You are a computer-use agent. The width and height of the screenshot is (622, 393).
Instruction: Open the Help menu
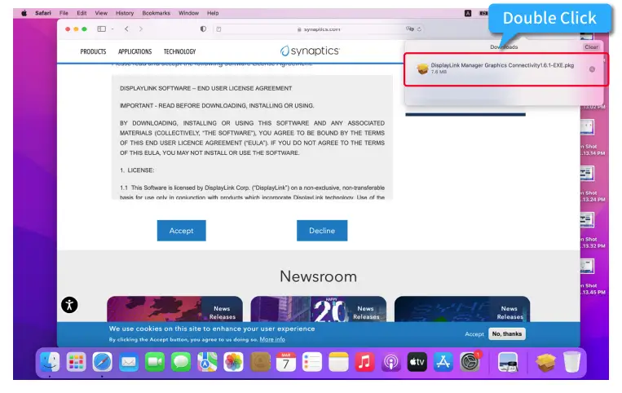point(213,13)
